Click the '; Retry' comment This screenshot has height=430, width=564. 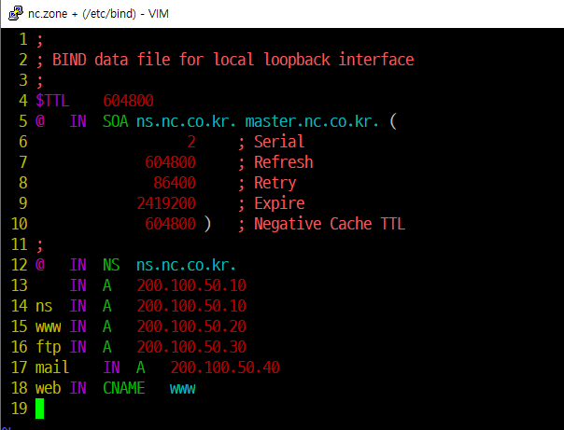click(267, 183)
